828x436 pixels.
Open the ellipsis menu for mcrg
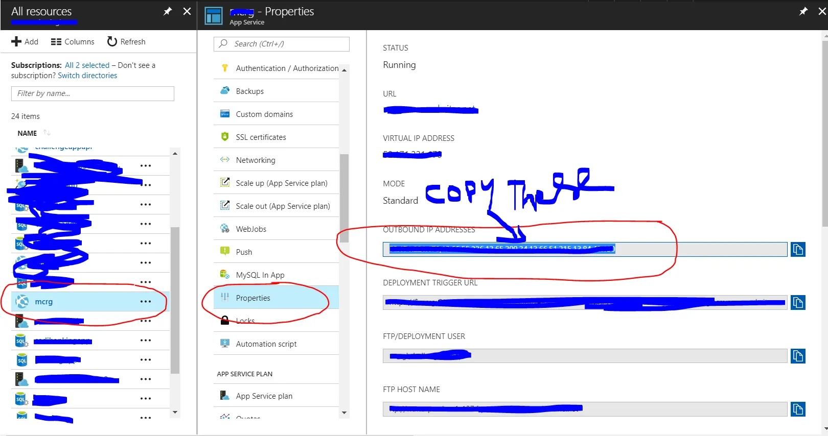pyautogui.click(x=146, y=302)
